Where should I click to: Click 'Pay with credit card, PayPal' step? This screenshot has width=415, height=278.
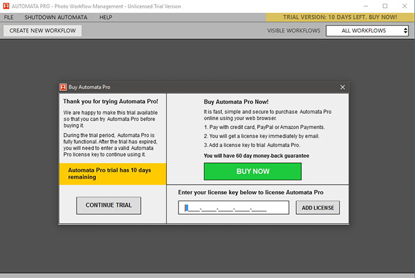(264, 127)
